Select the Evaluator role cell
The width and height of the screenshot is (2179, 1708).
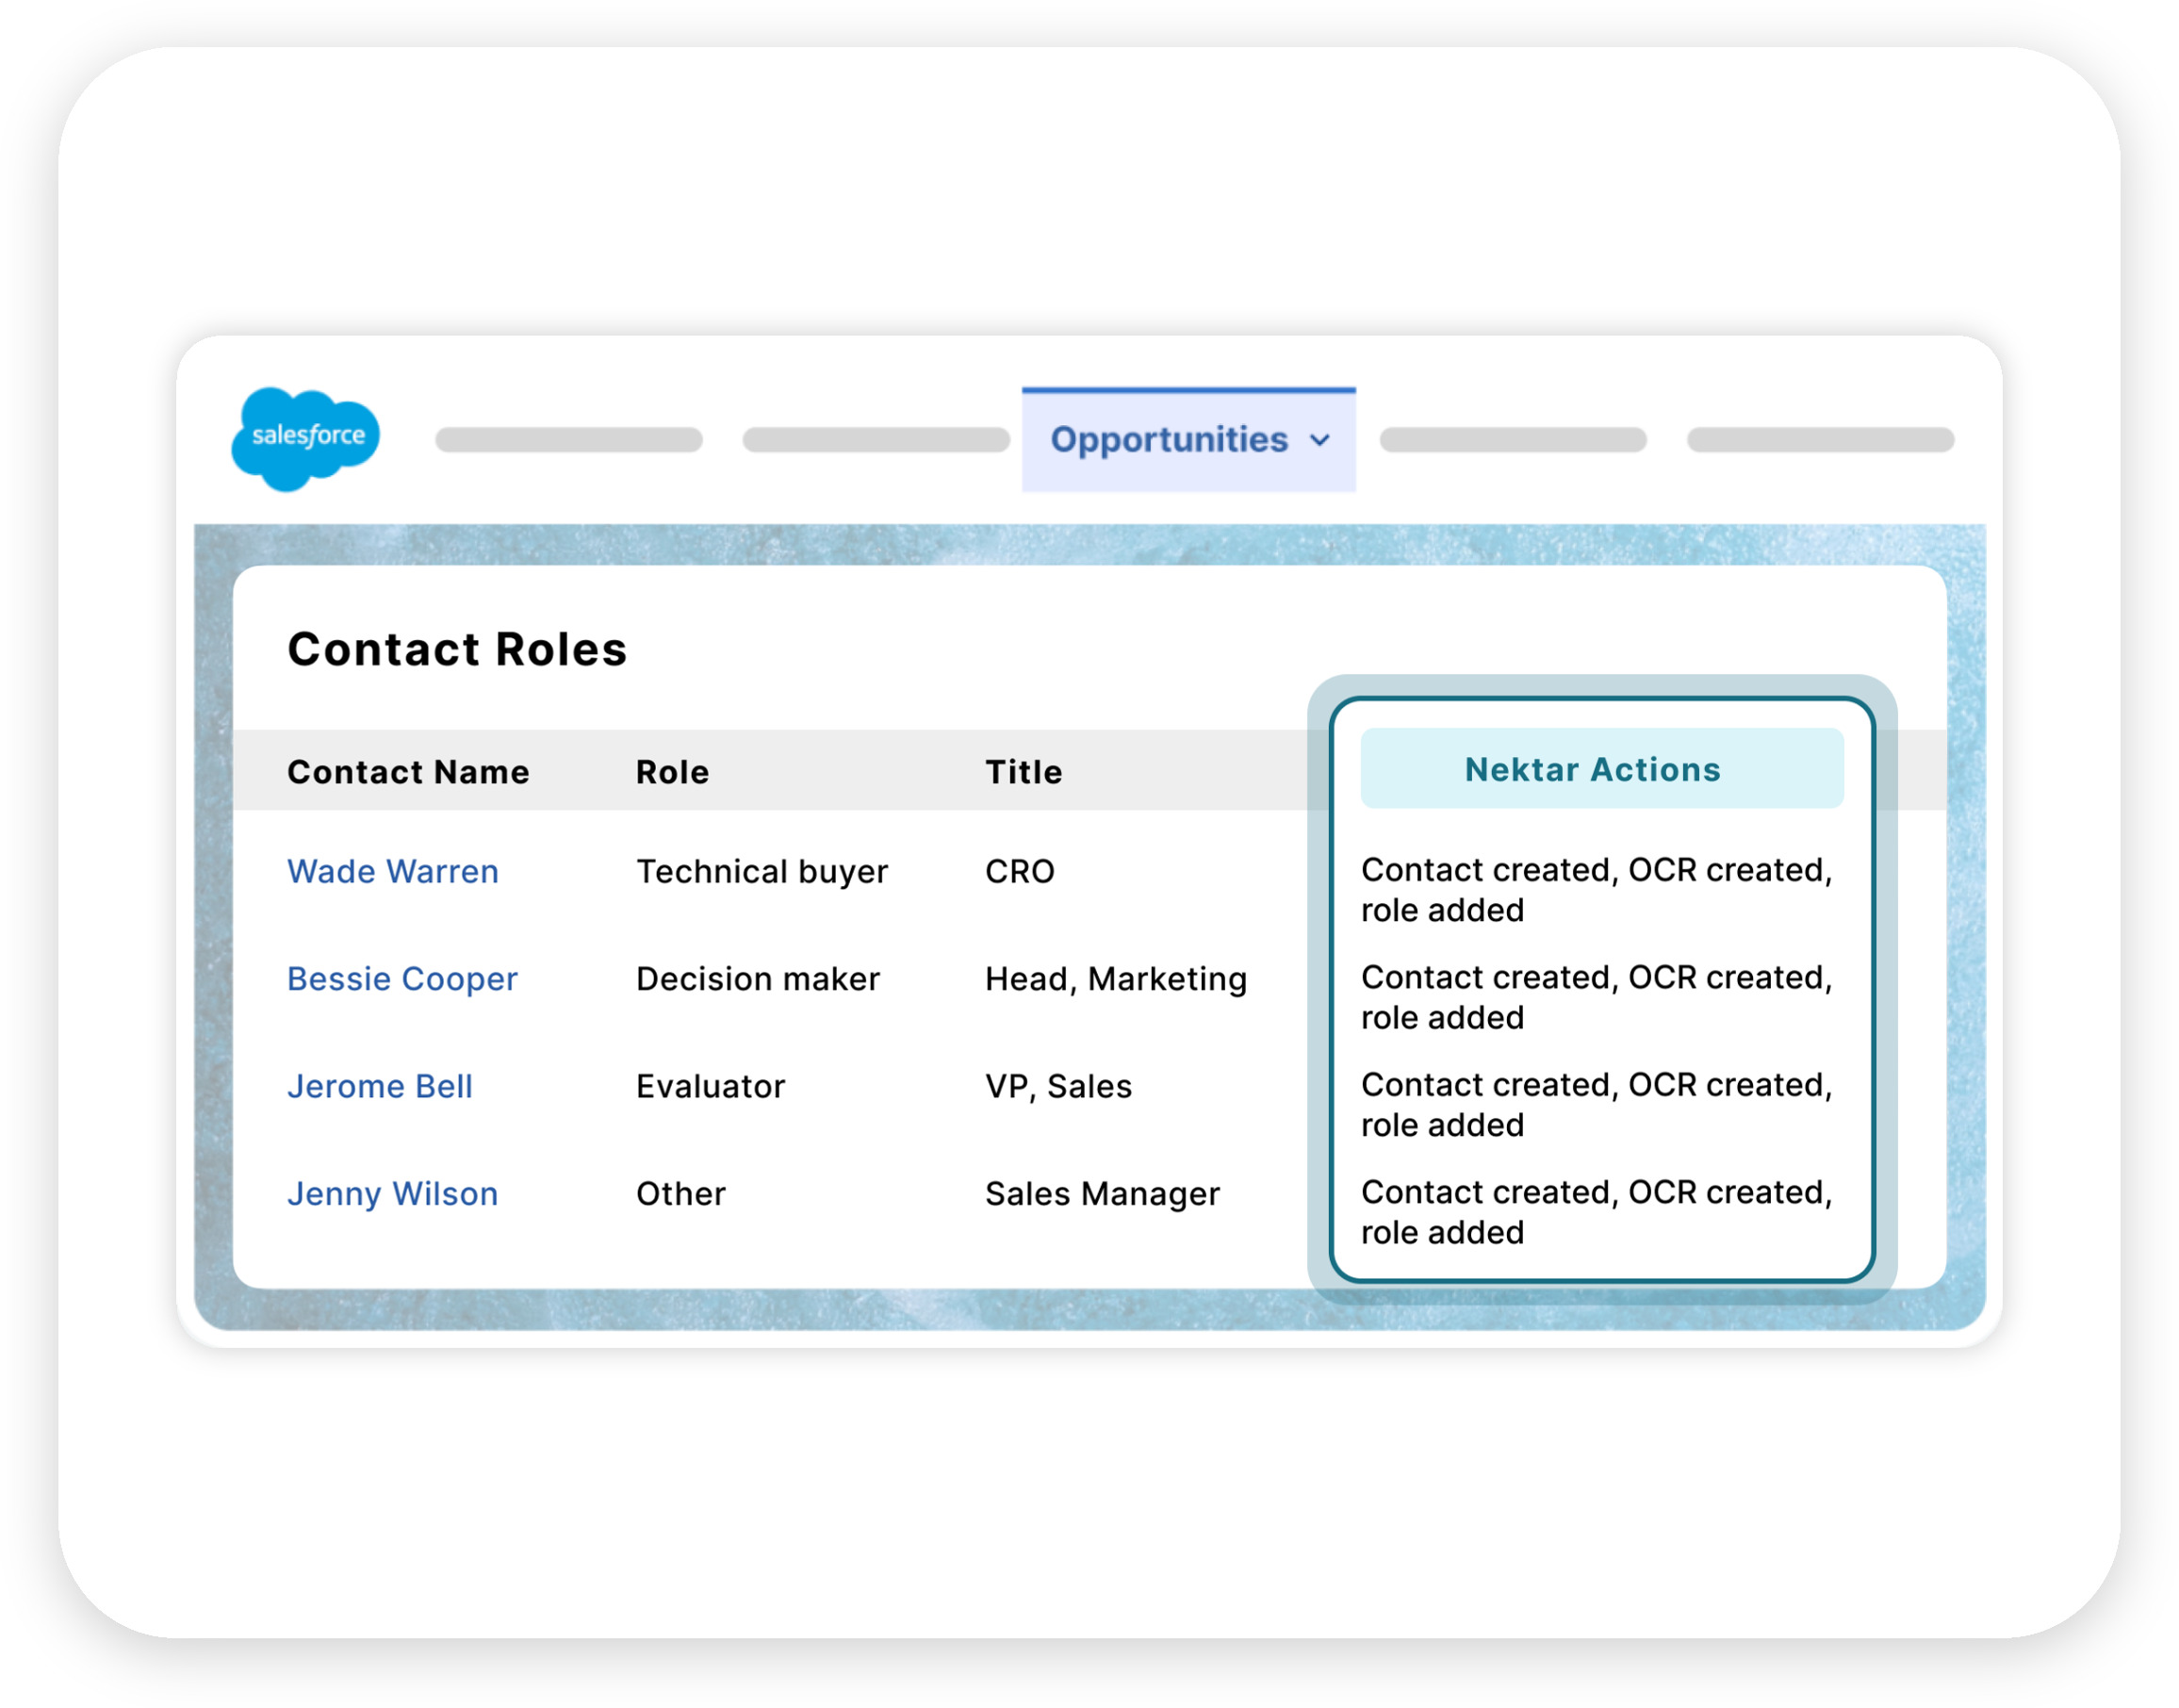coord(710,1086)
